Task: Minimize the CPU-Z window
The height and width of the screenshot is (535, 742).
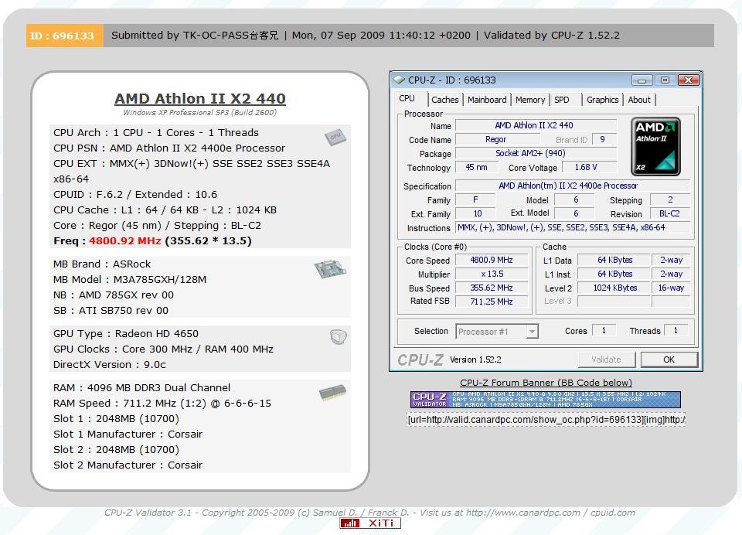Action: tap(642, 80)
